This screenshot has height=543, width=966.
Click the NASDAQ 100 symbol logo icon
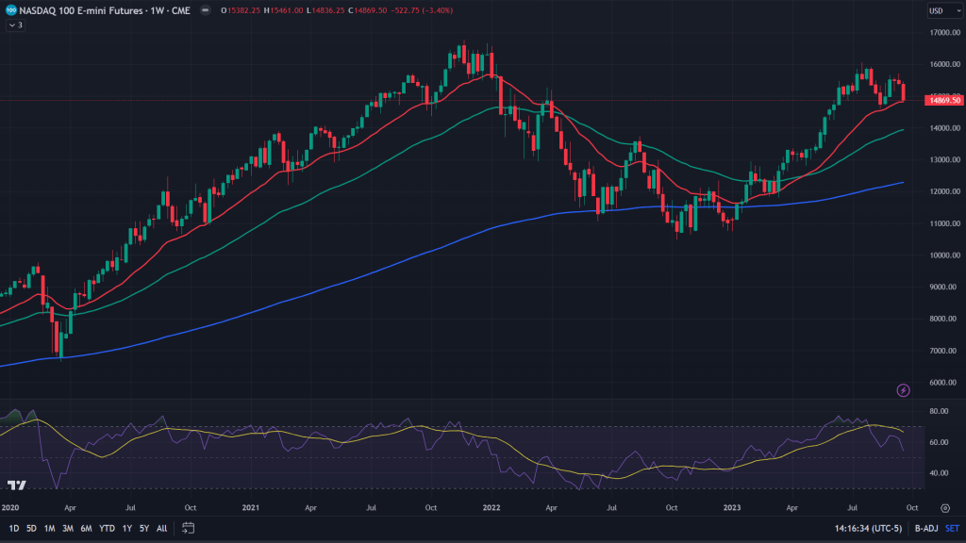pos(10,10)
